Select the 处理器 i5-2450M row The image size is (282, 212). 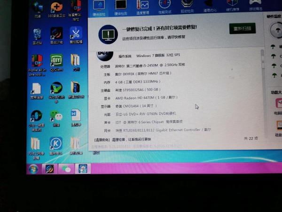click(x=142, y=65)
